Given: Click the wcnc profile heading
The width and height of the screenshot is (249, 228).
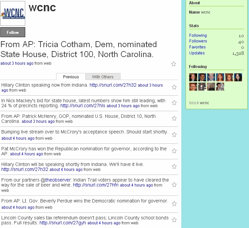Looking at the screenshot, I should pos(42,8).
